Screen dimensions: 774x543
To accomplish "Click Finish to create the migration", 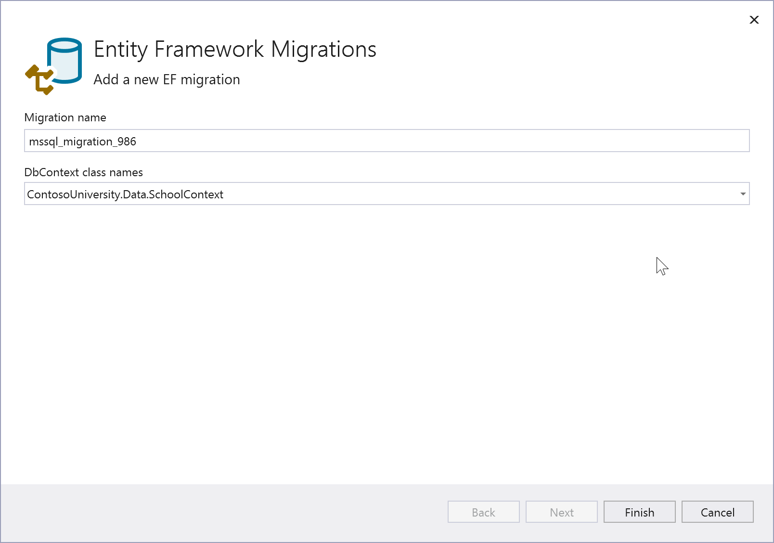I will (x=639, y=512).
